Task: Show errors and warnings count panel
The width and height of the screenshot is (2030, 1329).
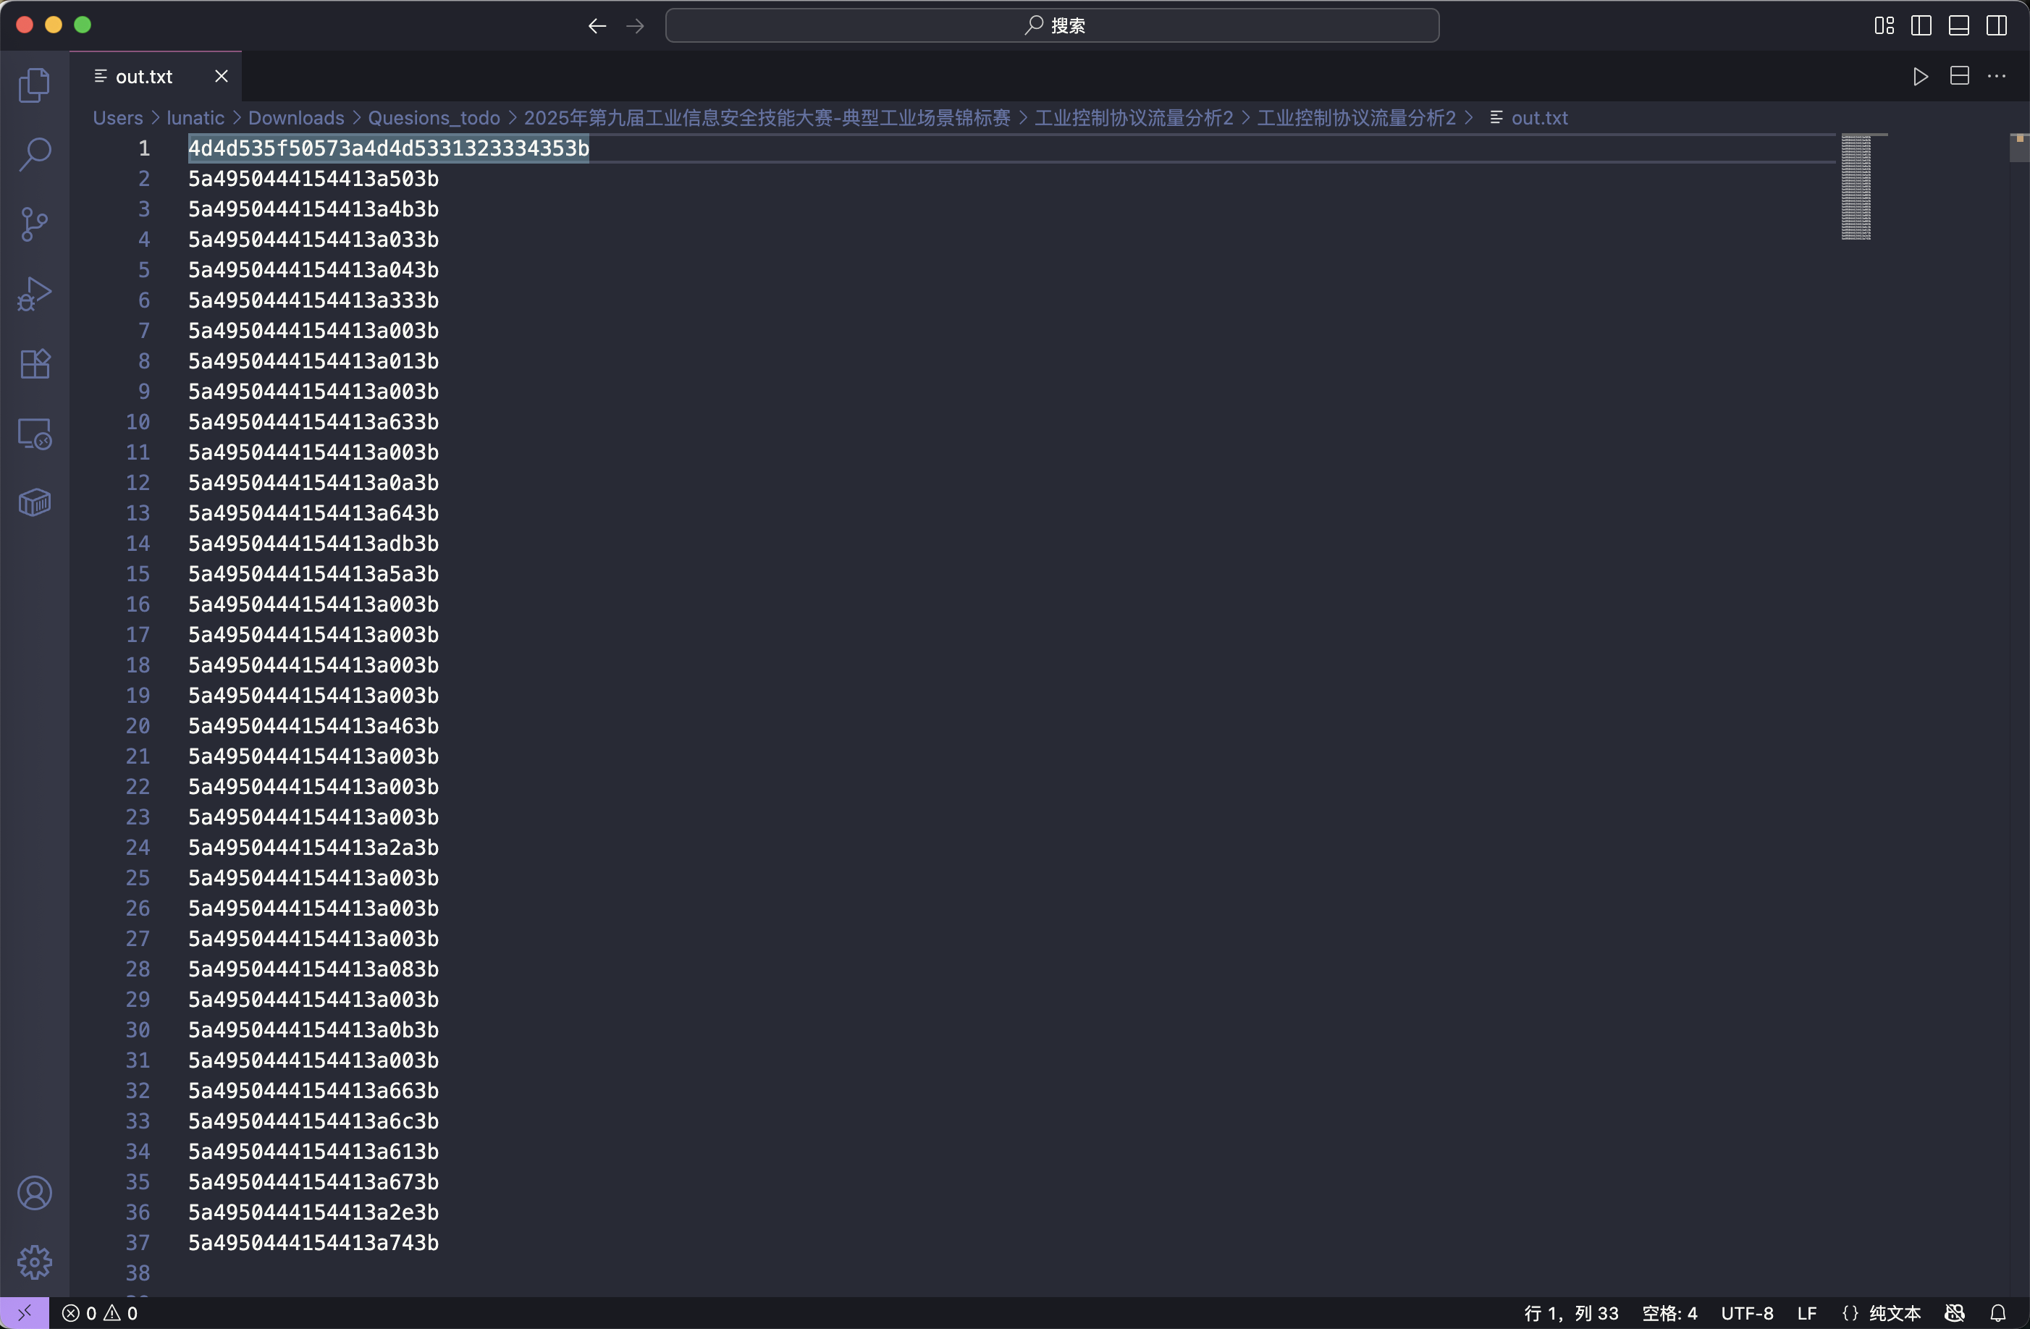Action: click(x=100, y=1313)
